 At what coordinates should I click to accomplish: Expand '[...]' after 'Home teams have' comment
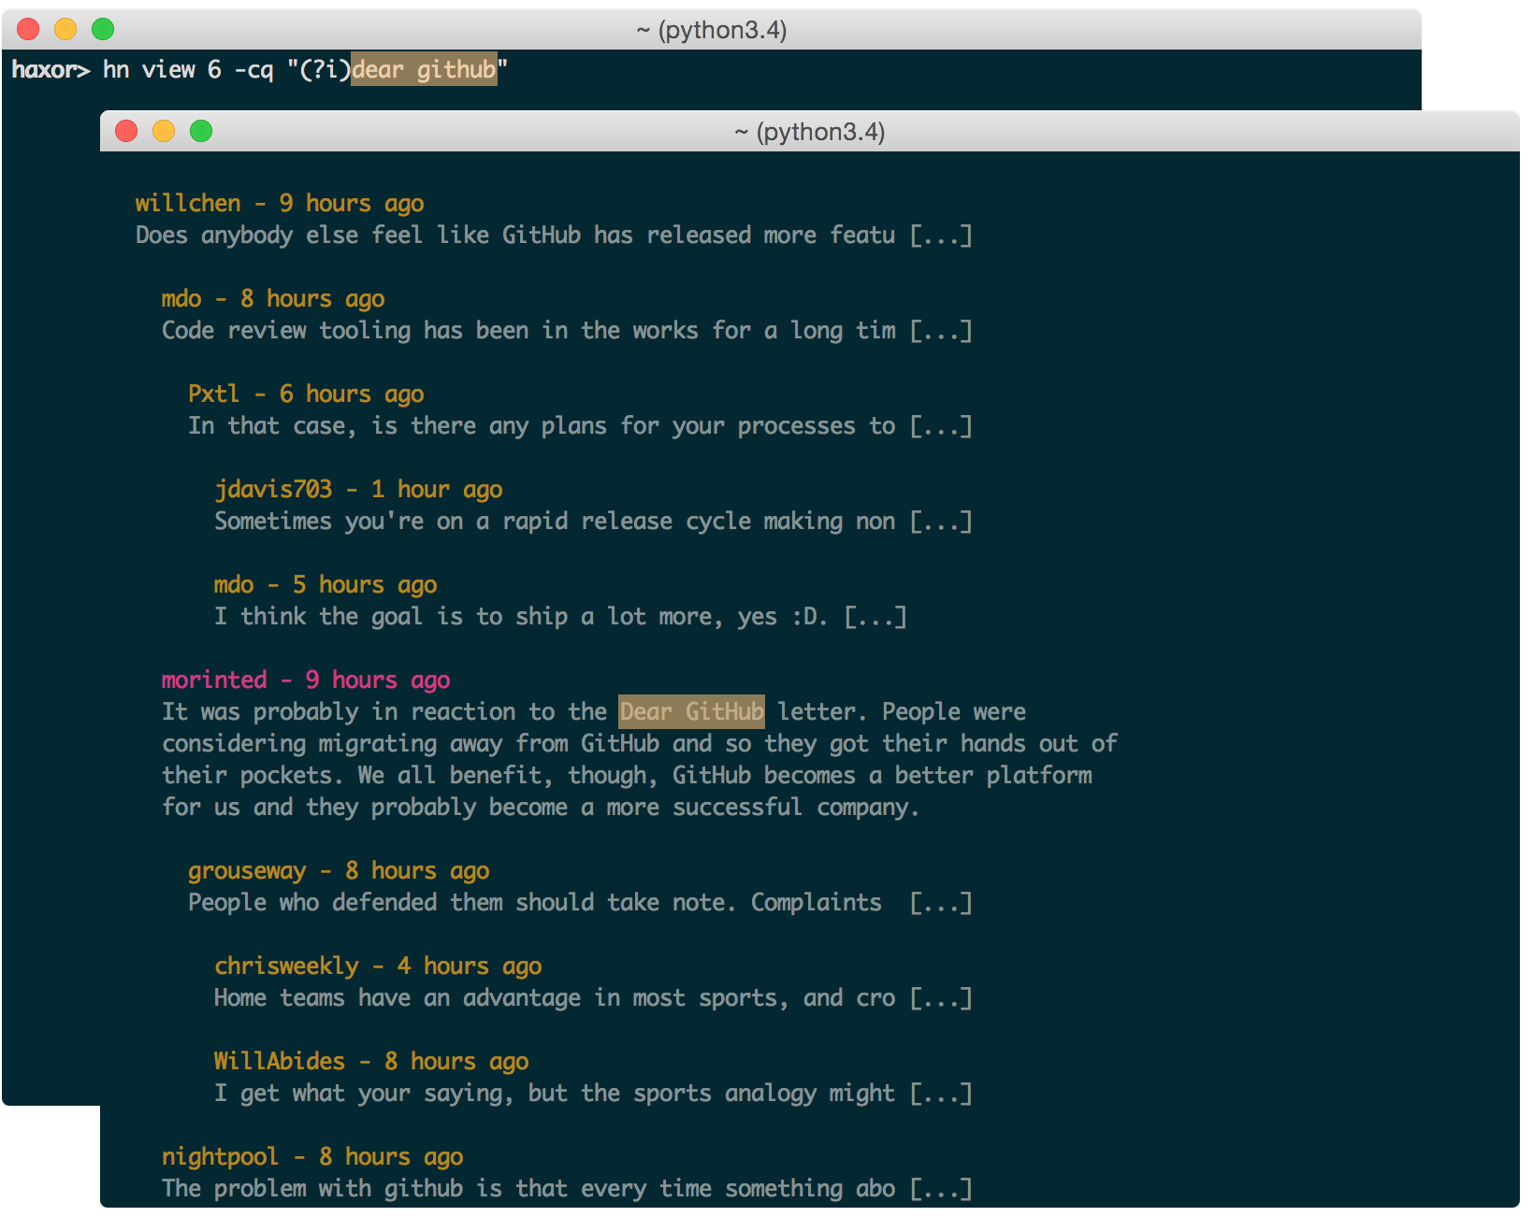click(x=941, y=998)
